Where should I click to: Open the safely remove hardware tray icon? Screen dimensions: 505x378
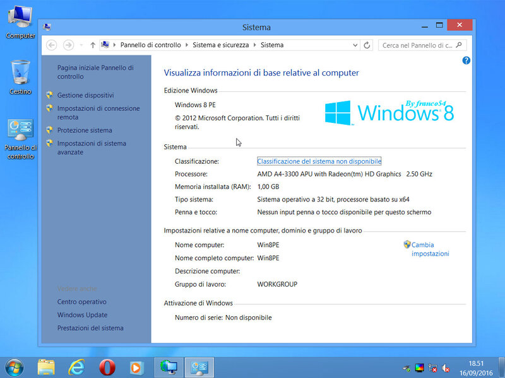[x=407, y=369]
